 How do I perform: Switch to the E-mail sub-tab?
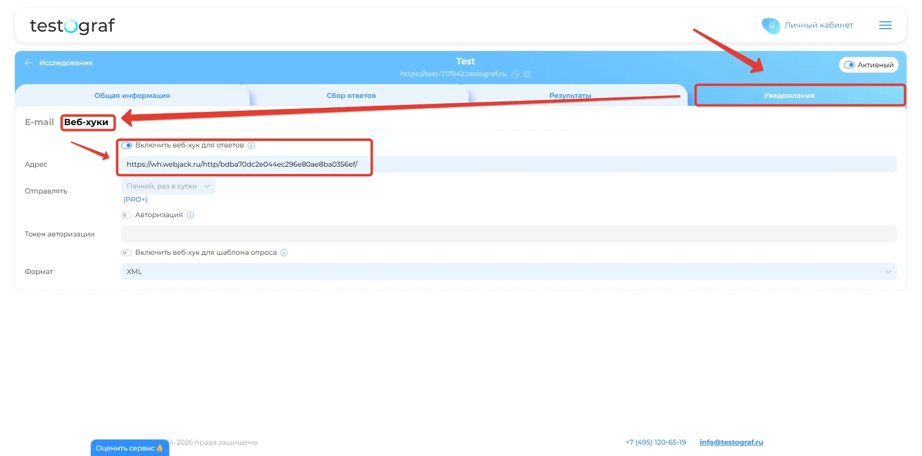(x=39, y=122)
